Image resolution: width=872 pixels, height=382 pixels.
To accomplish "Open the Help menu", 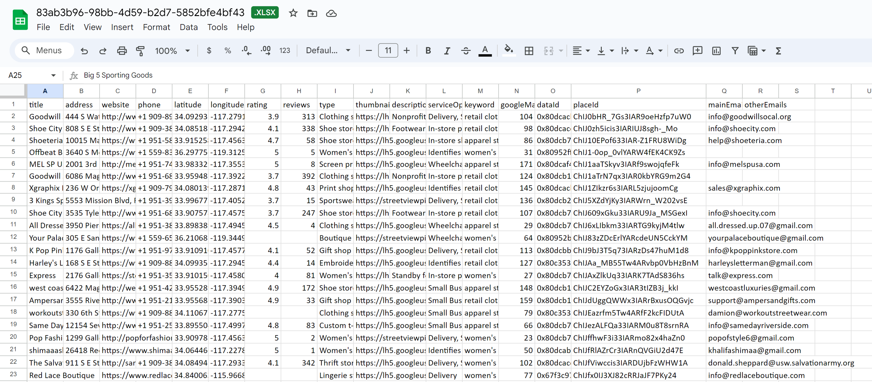I will 245,27.
